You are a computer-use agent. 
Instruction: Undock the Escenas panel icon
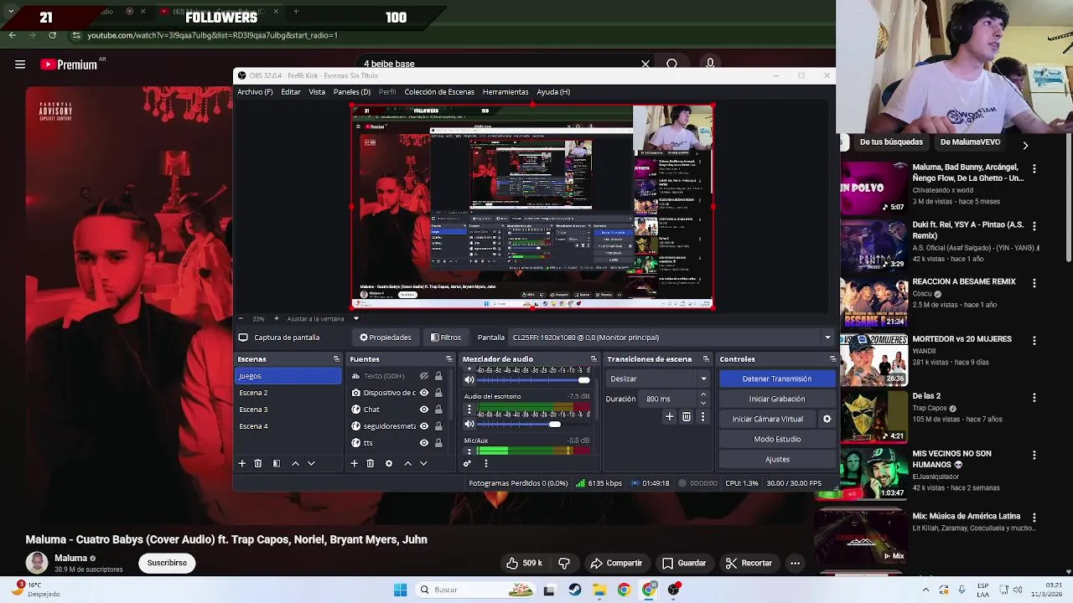(x=336, y=359)
